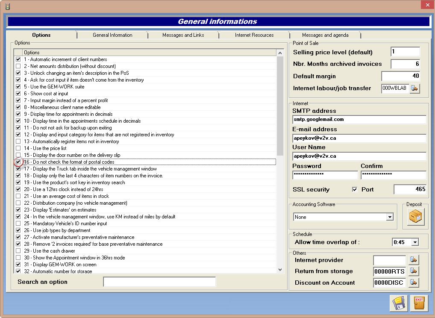Image resolution: width=435 pixels, height=318 pixels.
Task: Check option 25 Mandatory Vehicle's ID number
Action: point(18,224)
